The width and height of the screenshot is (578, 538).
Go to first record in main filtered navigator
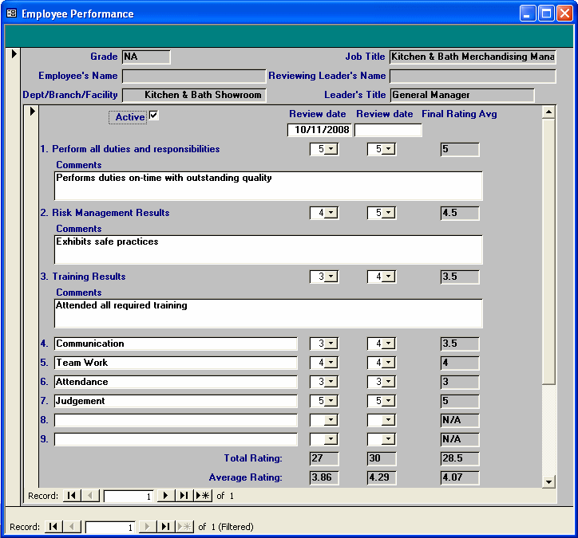pos(53,527)
